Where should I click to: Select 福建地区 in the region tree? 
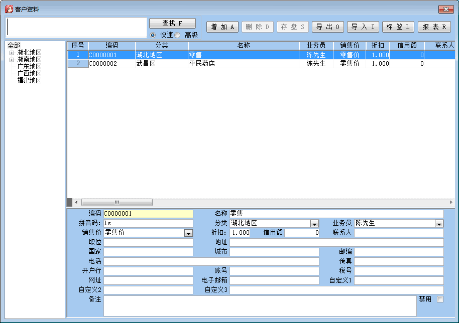[x=29, y=81]
